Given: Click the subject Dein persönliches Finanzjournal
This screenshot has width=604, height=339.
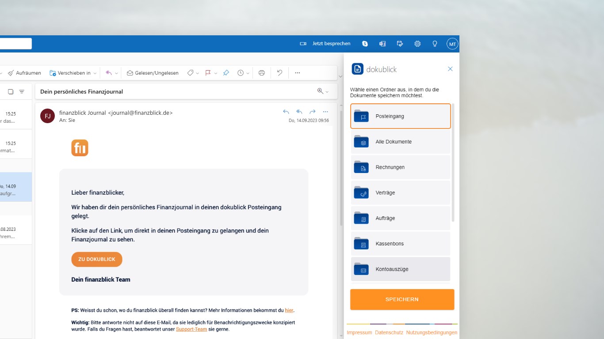Looking at the screenshot, I should [81, 91].
